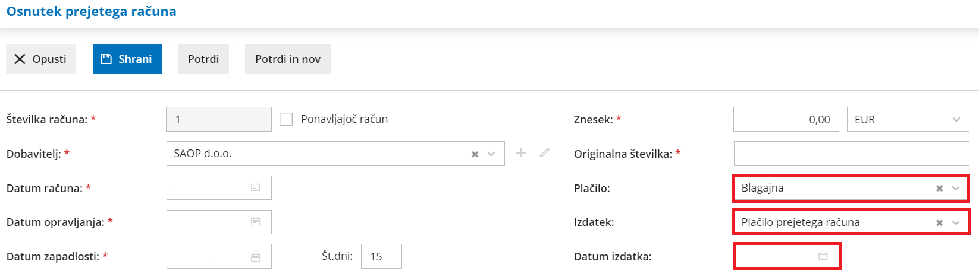Open calendar for Datum opravljanja
Screen dimensions: 979x280
256,222
